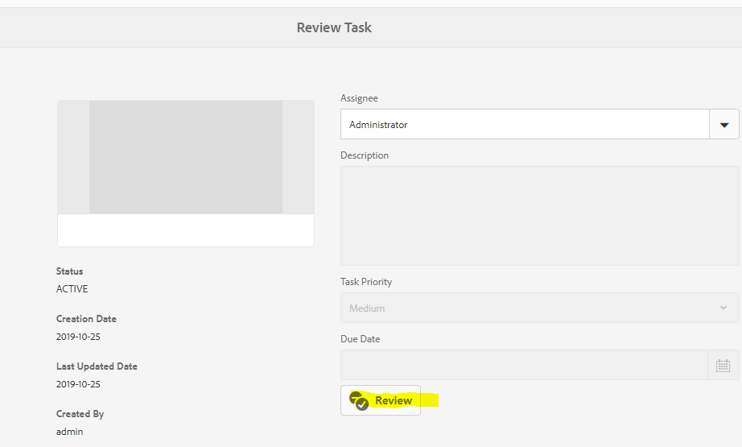Image resolution: width=742 pixels, height=447 pixels.
Task: Click the Creation Date value 2019-10-25
Action: coord(78,337)
